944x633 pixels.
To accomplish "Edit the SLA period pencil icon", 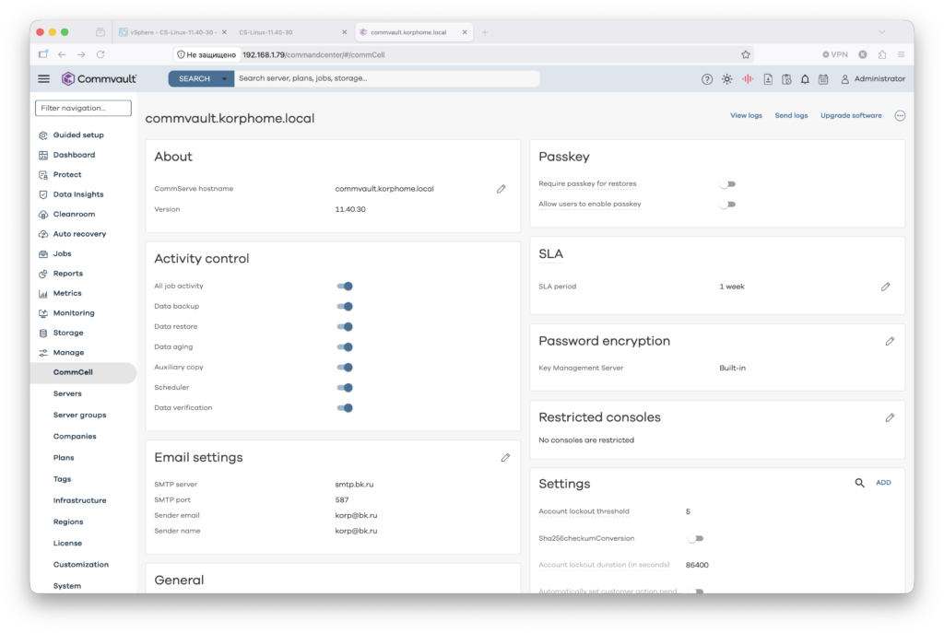I will (x=886, y=287).
